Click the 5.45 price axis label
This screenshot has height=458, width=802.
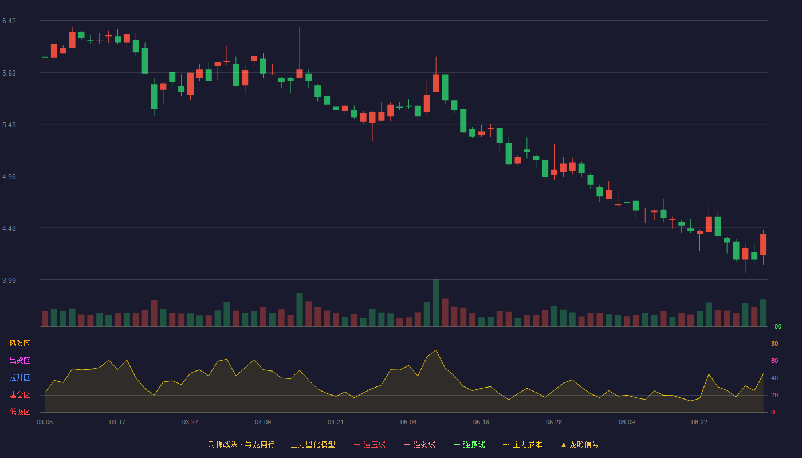[9, 125]
